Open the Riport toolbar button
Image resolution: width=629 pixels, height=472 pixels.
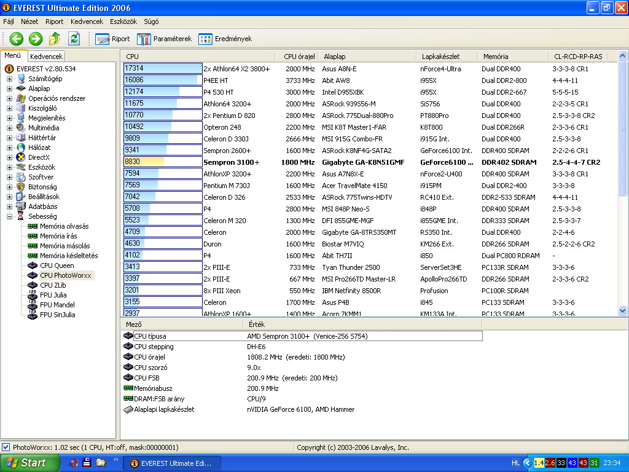[x=112, y=39]
